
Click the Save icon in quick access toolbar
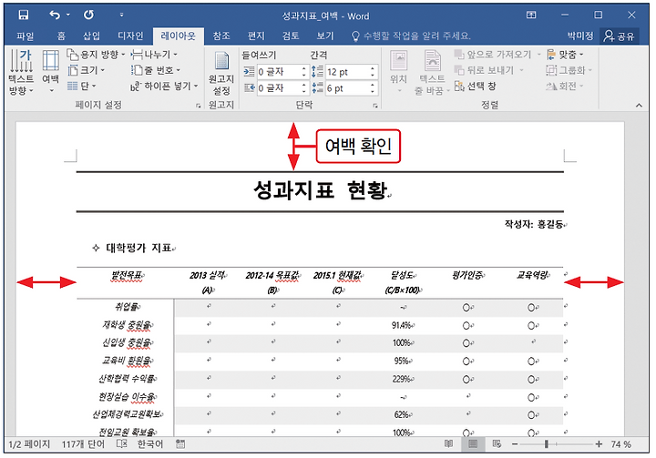pyautogui.click(x=24, y=15)
